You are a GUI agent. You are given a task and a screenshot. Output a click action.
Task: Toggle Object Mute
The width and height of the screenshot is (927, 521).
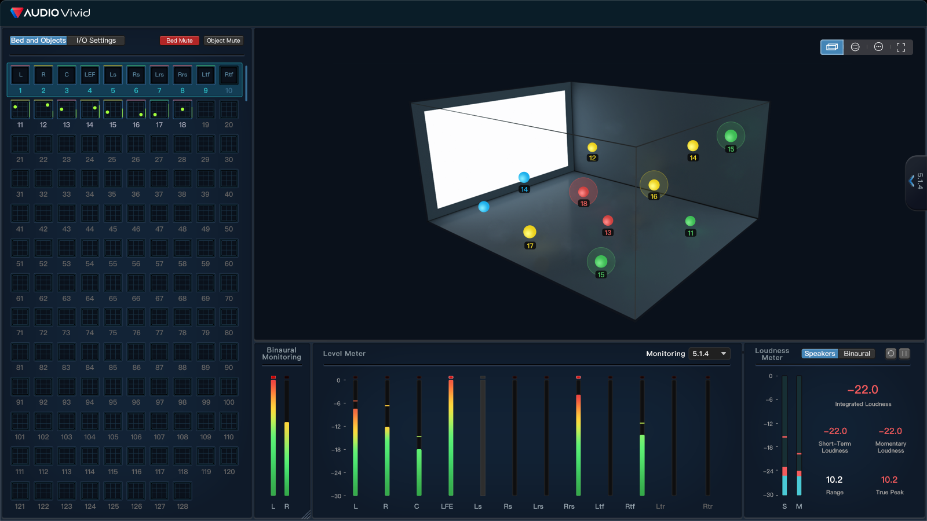click(224, 41)
